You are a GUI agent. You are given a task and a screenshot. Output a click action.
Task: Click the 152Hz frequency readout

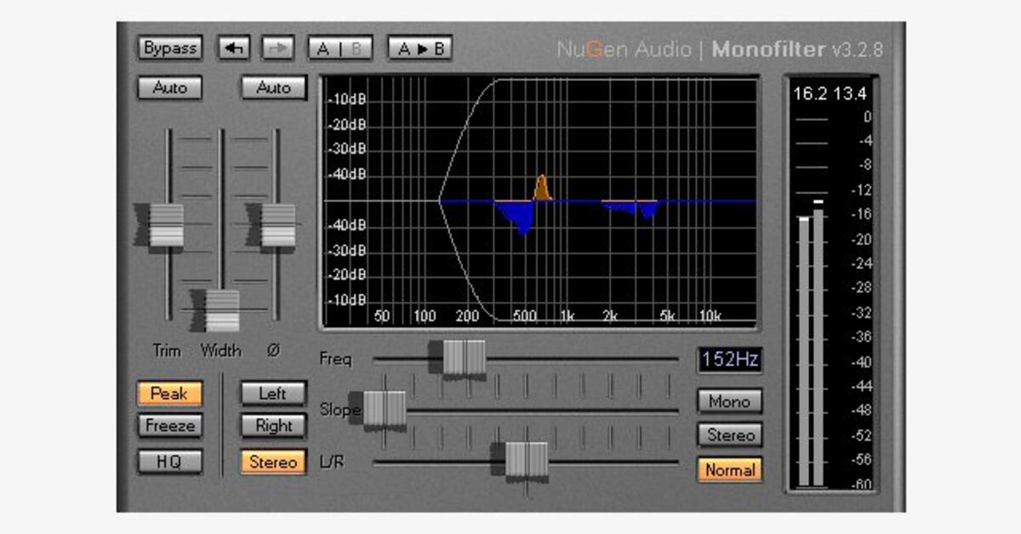click(729, 360)
